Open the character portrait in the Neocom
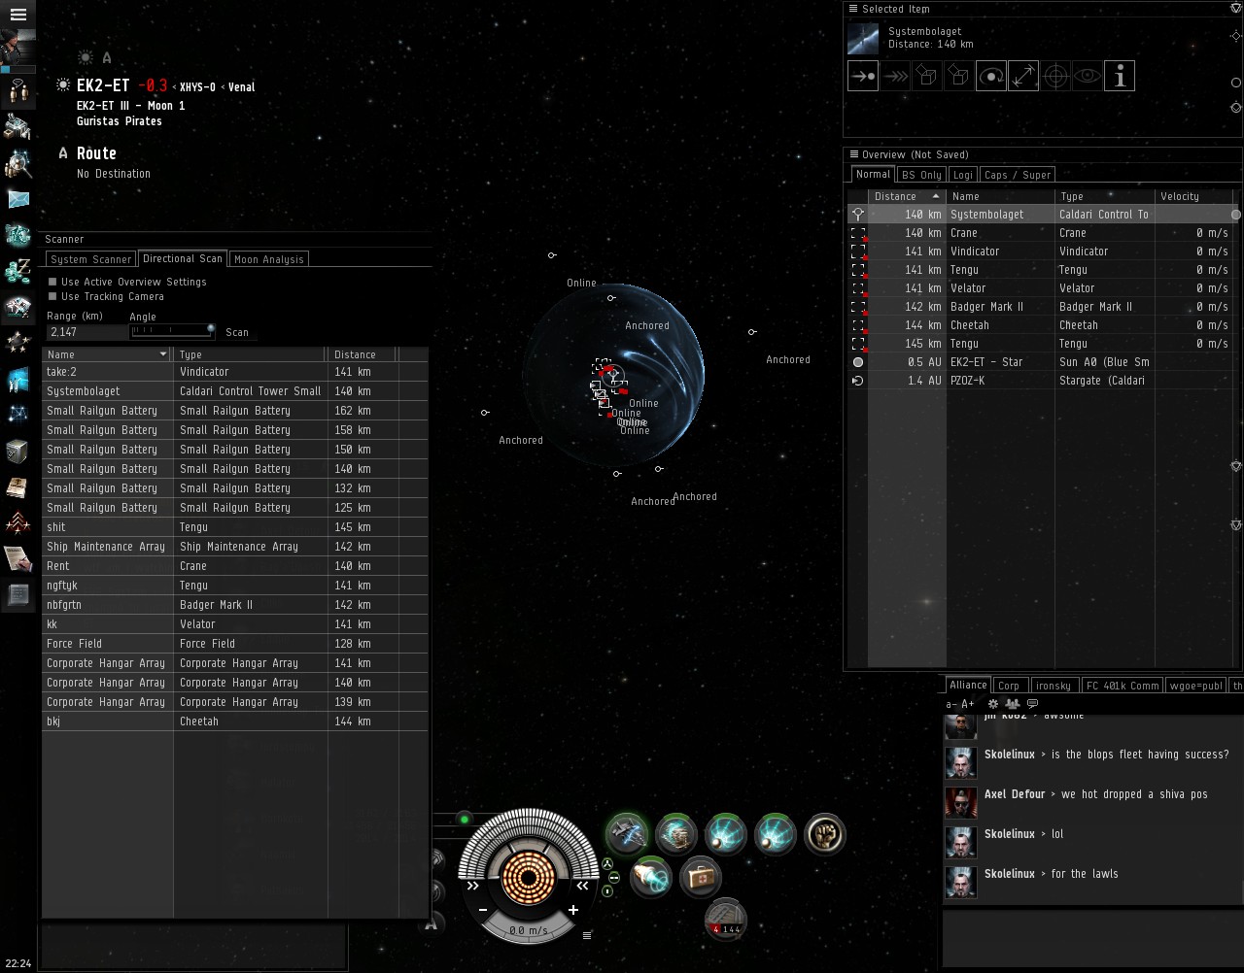The image size is (1244, 973). 17,48
